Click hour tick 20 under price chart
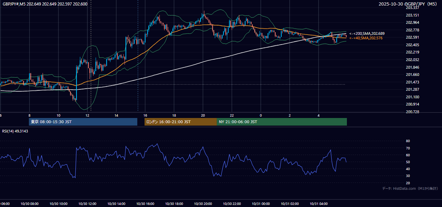The width and height of the screenshot is (442, 207). point(203,115)
